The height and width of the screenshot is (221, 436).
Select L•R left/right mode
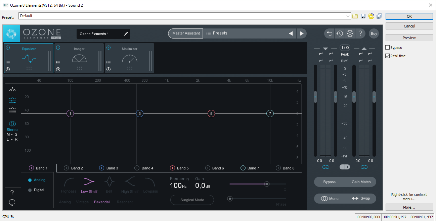point(12,139)
